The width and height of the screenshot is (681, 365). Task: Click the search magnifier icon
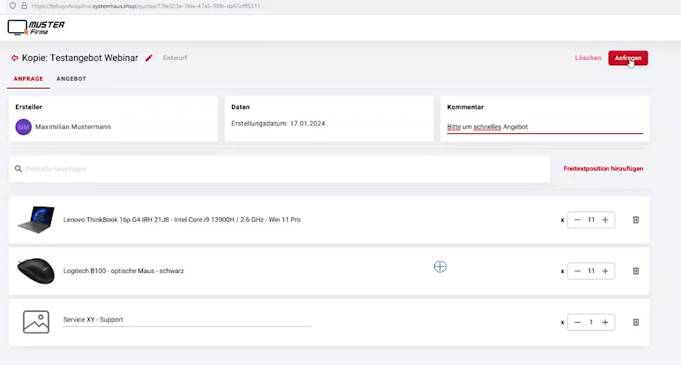(19, 169)
